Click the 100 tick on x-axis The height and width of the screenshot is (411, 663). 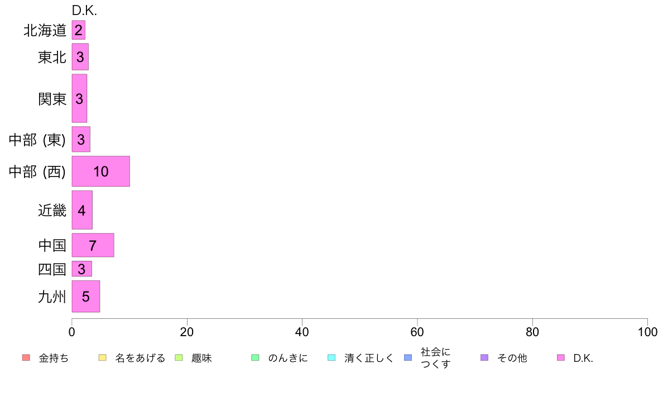point(647,332)
